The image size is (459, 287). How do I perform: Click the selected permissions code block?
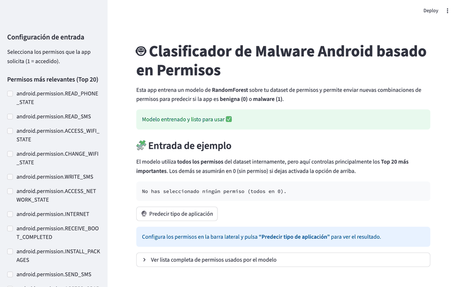[x=283, y=191]
